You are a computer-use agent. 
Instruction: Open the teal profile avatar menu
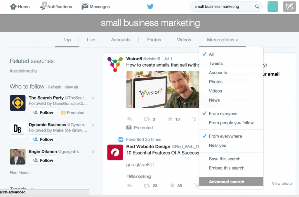tap(273, 7)
